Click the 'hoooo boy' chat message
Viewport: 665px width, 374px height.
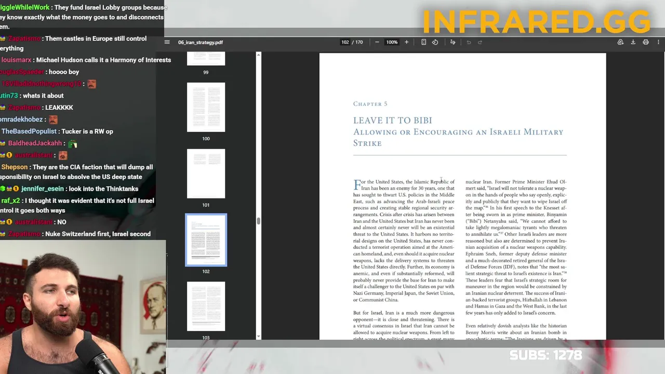(64, 72)
